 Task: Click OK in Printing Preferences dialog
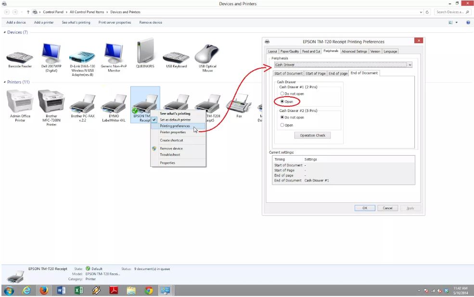(365, 208)
